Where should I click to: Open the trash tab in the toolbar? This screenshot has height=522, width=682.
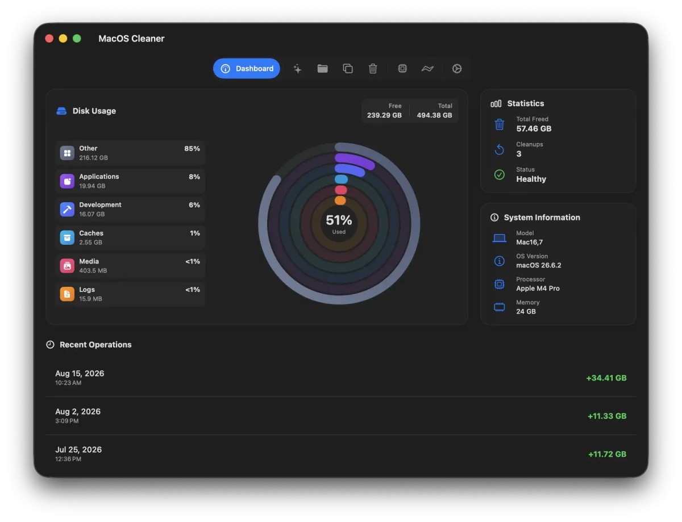373,69
